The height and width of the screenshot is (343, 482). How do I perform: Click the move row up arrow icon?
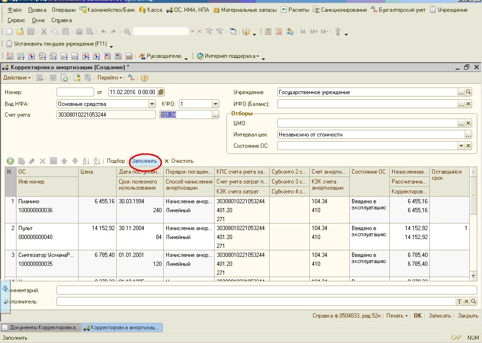(x=64, y=161)
